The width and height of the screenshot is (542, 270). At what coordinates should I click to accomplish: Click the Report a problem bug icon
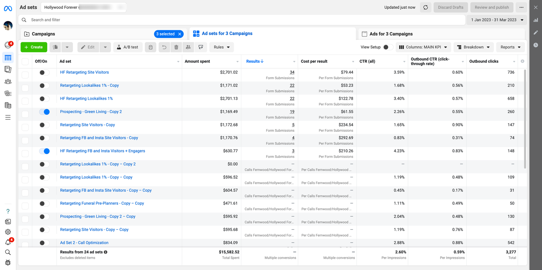pyautogui.click(x=8, y=263)
